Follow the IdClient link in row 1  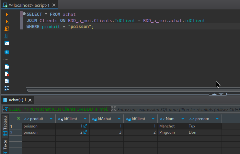85,126
